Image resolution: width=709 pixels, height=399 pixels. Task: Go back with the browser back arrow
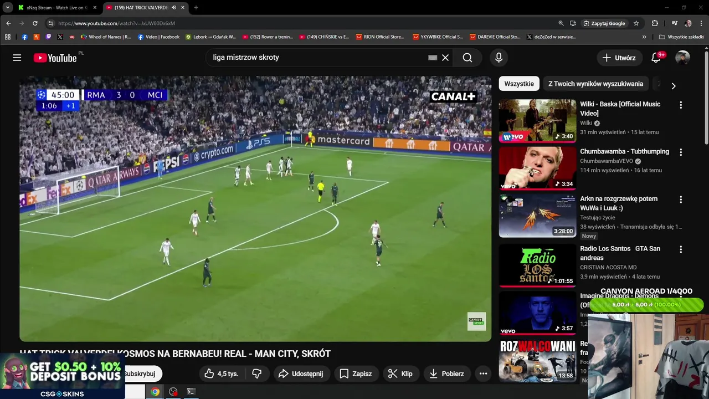(x=8, y=23)
